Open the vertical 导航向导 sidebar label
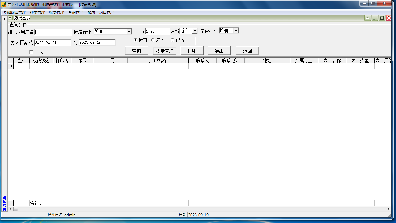This screenshot has height=223, width=396. tap(4, 203)
